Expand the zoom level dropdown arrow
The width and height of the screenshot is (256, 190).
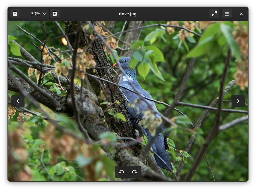pyautogui.click(x=45, y=14)
